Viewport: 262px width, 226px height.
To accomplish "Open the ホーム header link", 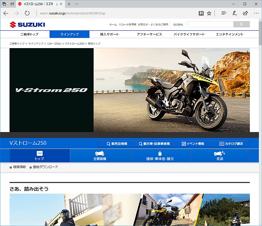I will [113, 24].
